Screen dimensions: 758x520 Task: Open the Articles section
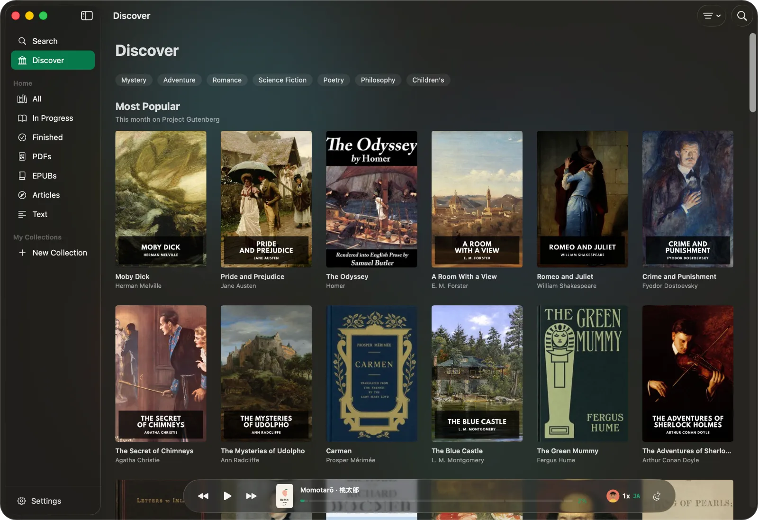pos(53,195)
